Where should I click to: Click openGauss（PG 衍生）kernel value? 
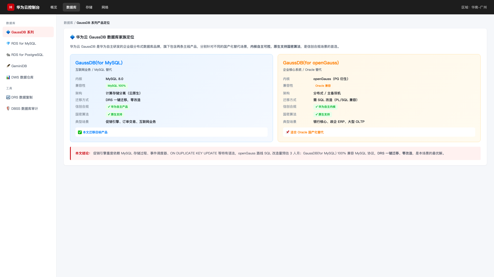point(332,79)
